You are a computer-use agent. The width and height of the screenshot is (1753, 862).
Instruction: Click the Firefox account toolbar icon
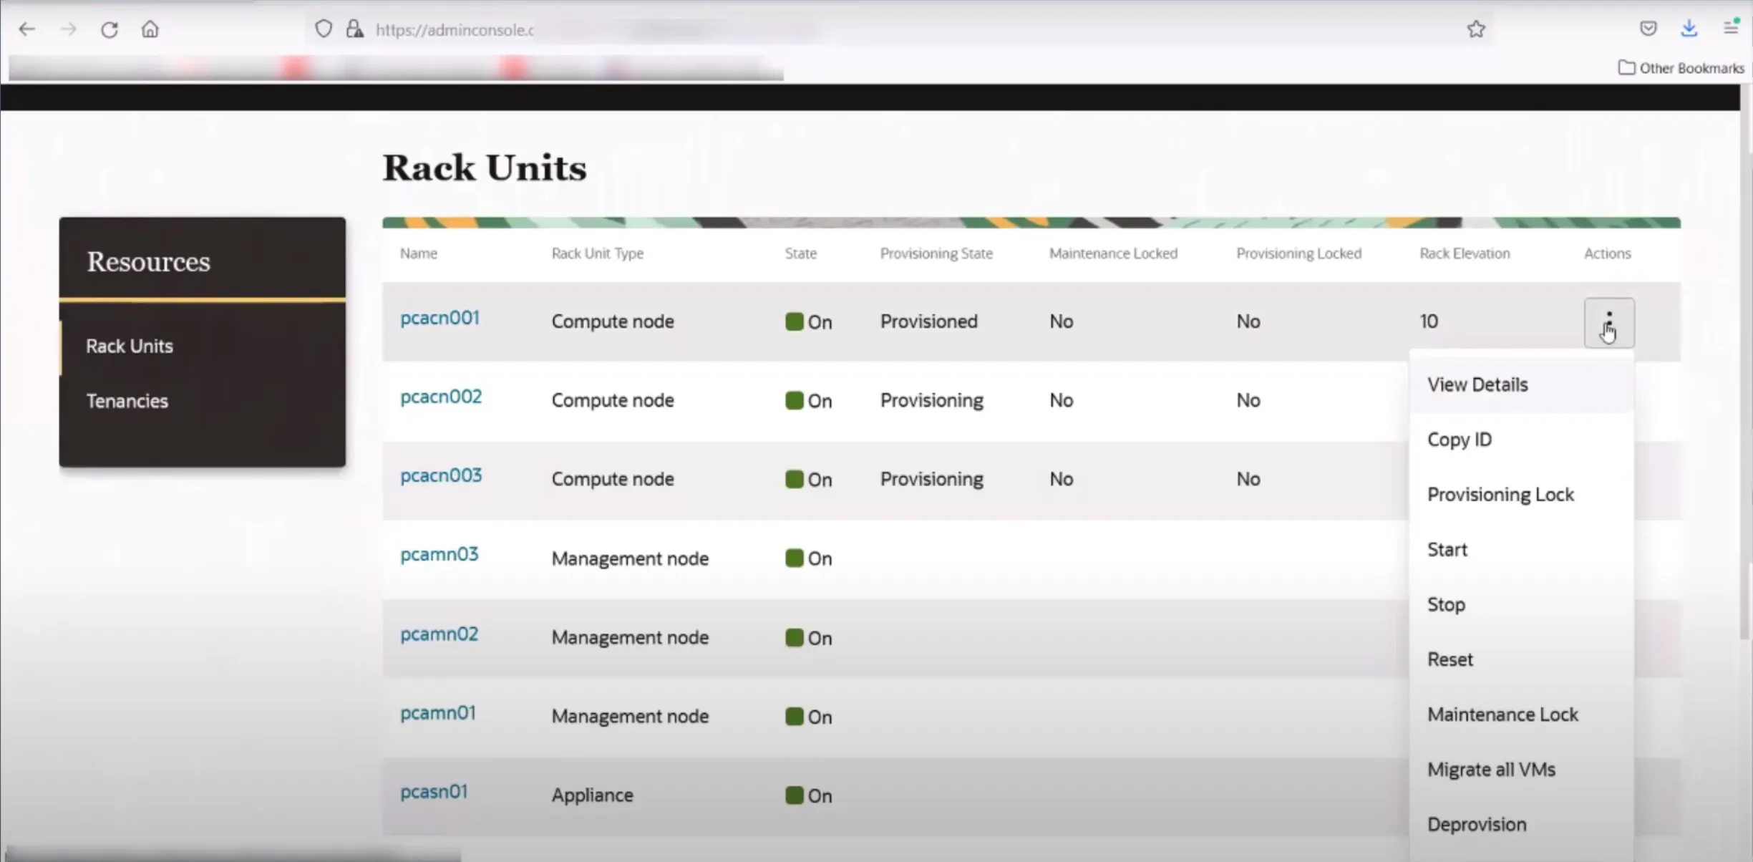1730,28
